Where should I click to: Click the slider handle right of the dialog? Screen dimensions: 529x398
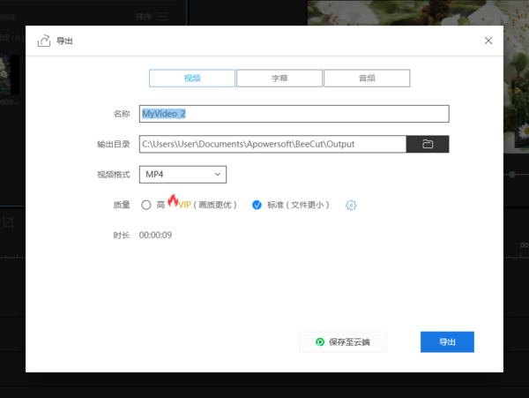pos(513,175)
